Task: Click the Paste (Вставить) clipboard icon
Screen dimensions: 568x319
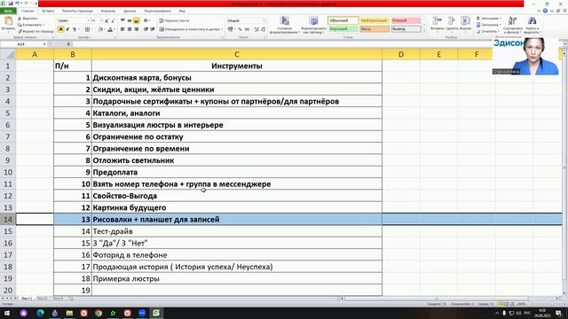Action: coord(8,21)
